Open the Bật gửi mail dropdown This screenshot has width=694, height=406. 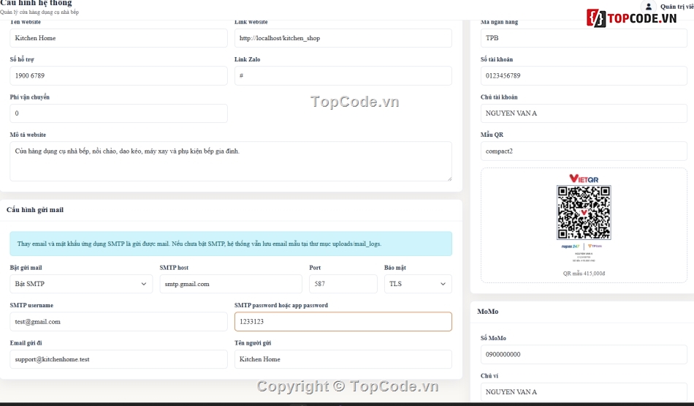(x=81, y=284)
